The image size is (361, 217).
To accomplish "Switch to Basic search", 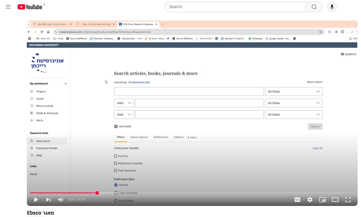I will 315,82.
